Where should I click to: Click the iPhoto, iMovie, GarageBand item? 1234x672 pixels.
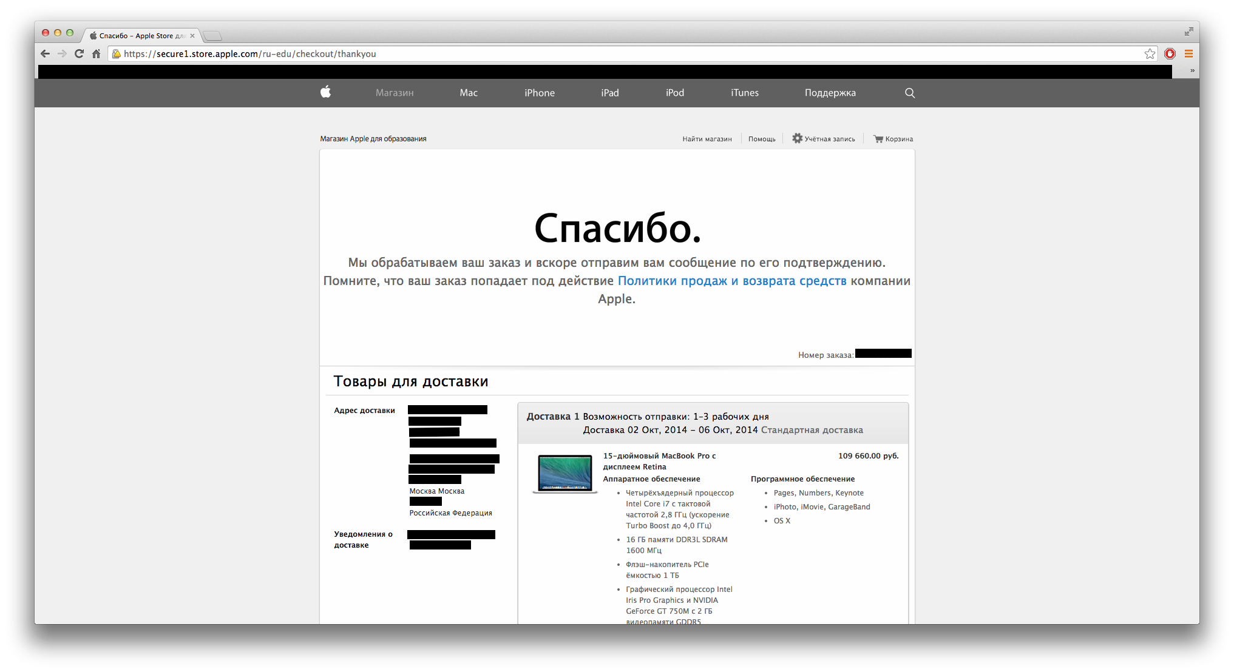(822, 507)
